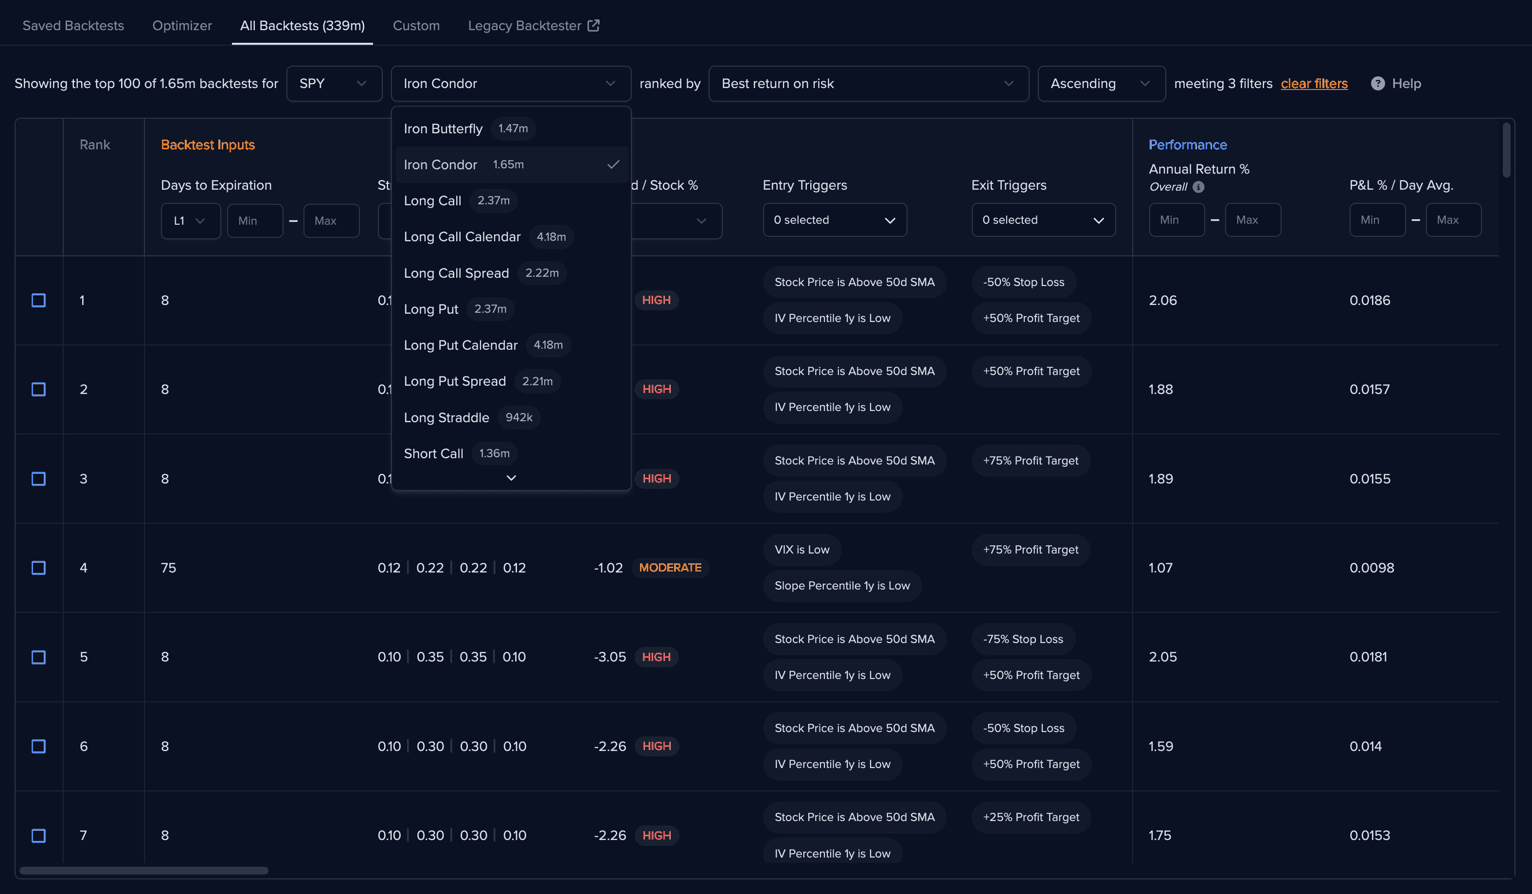Viewport: 1532px width, 894px height.
Task: Open the Legacy Backtester external link icon
Action: 593,26
